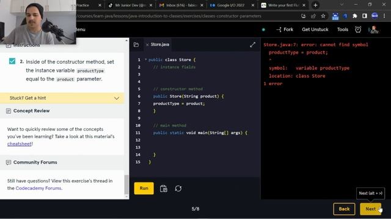Visit the Codecademy Forums link
Viewport: 391px width, 219px height.
click(x=38, y=188)
